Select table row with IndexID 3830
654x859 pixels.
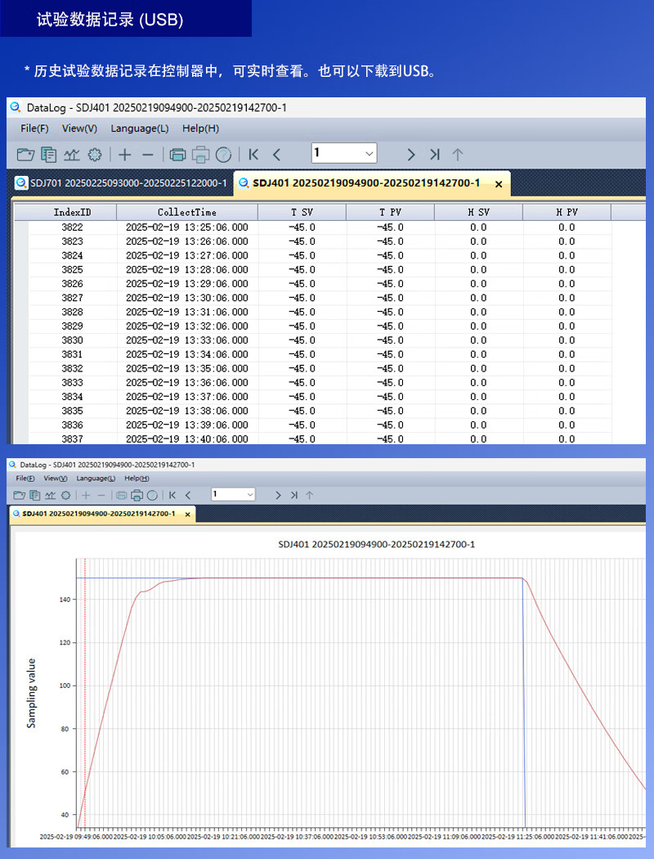[320, 340]
